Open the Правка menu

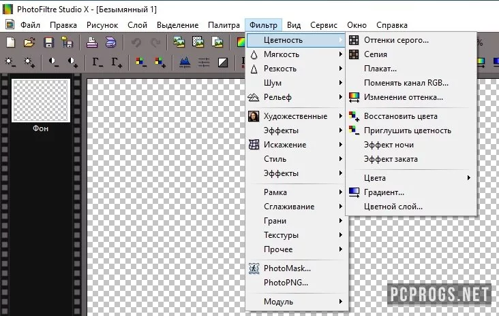pyautogui.click(x=63, y=24)
